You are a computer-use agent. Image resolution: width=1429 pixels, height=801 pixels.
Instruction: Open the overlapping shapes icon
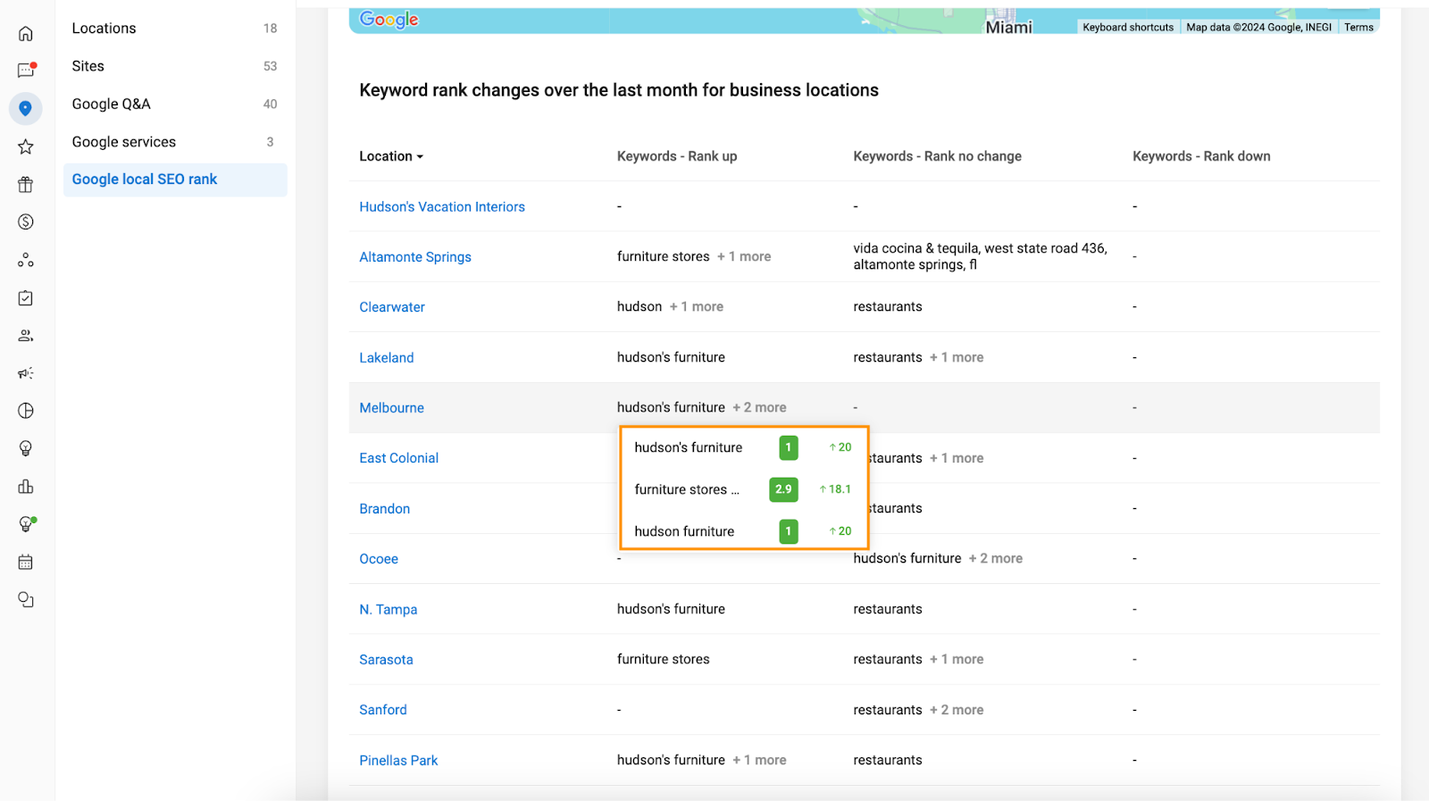pyautogui.click(x=26, y=600)
